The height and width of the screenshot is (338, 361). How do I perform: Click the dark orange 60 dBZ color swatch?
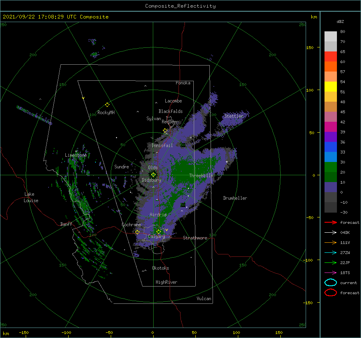pos(331,66)
